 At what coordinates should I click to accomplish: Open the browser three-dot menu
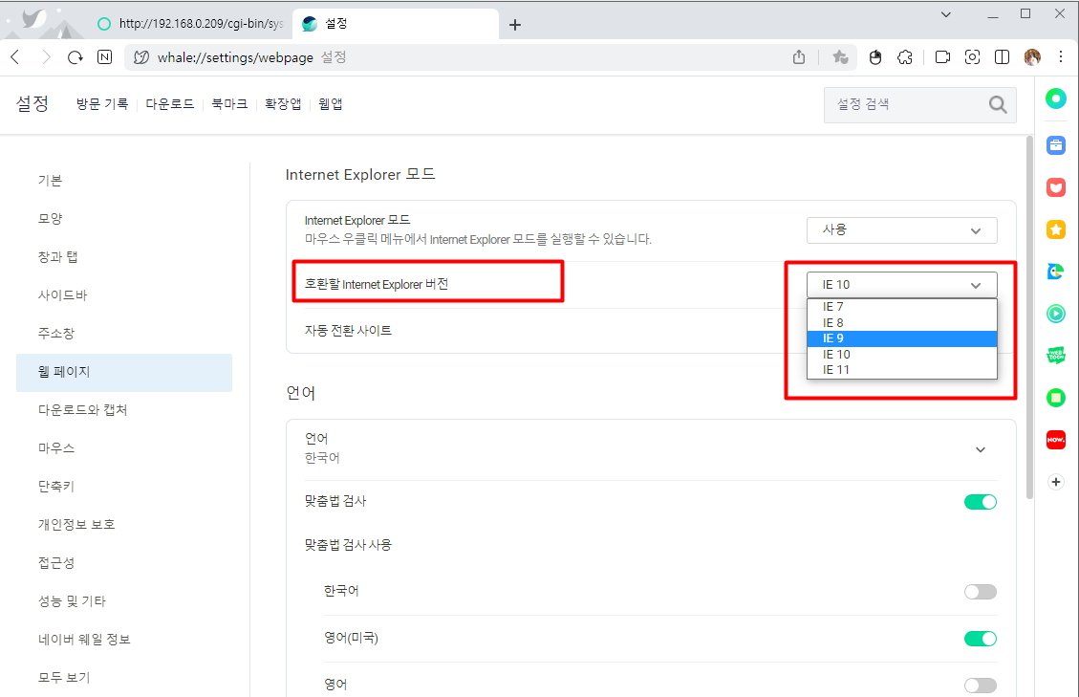coord(1061,57)
